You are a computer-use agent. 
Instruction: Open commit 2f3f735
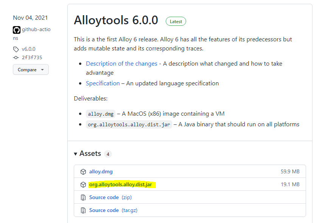[x=32, y=58]
